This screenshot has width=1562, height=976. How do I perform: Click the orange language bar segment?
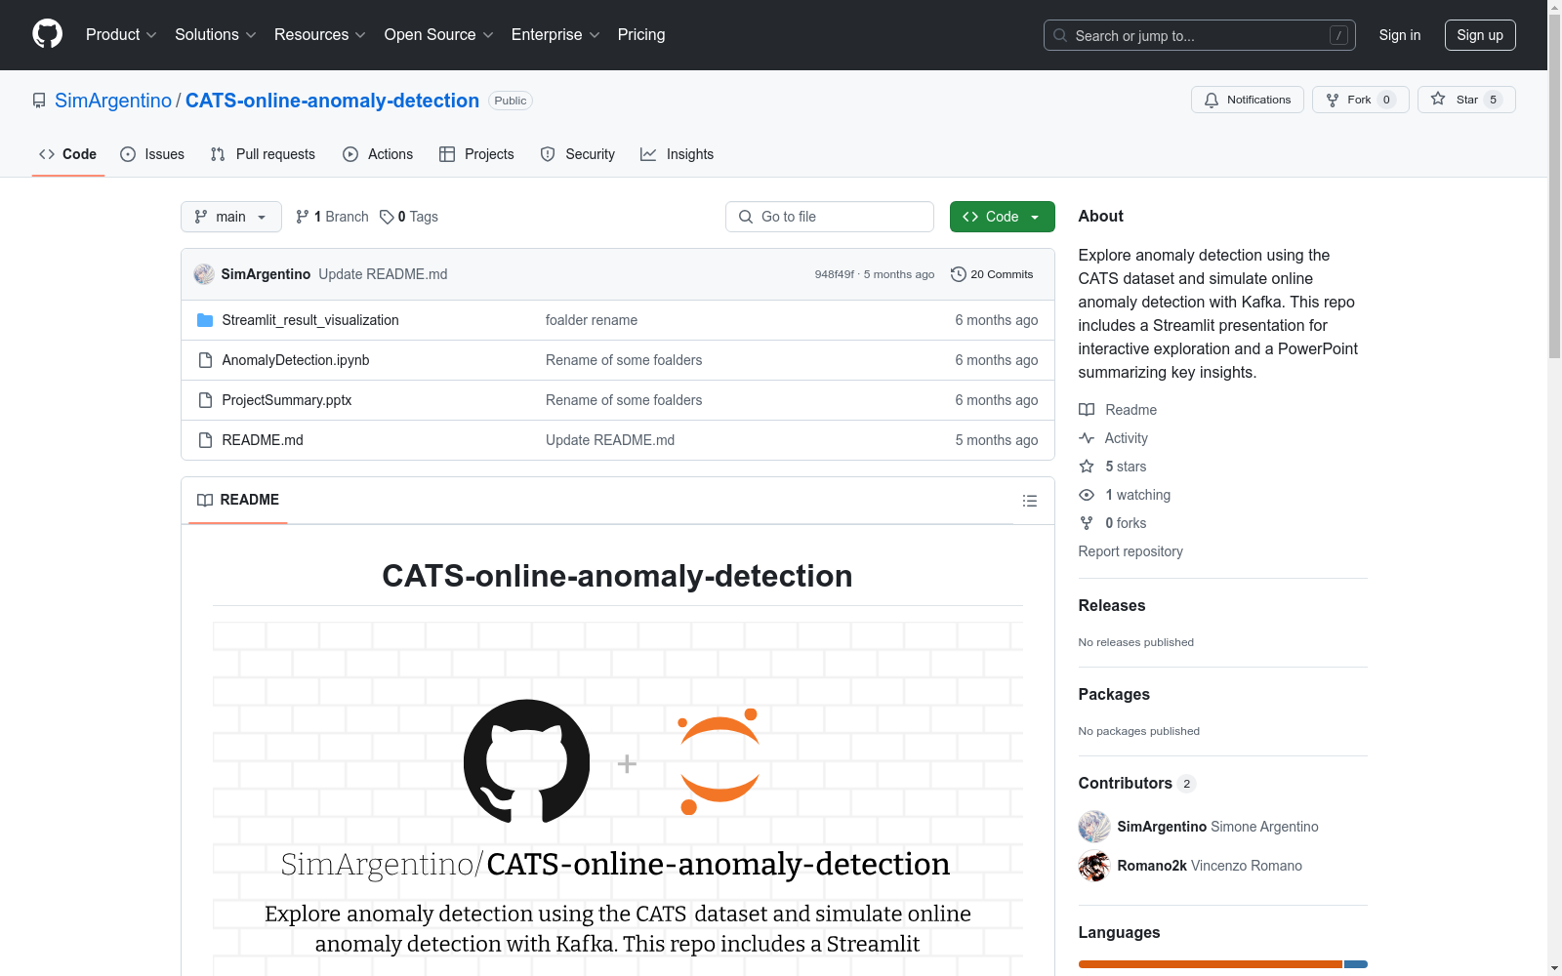pos(1211,964)
